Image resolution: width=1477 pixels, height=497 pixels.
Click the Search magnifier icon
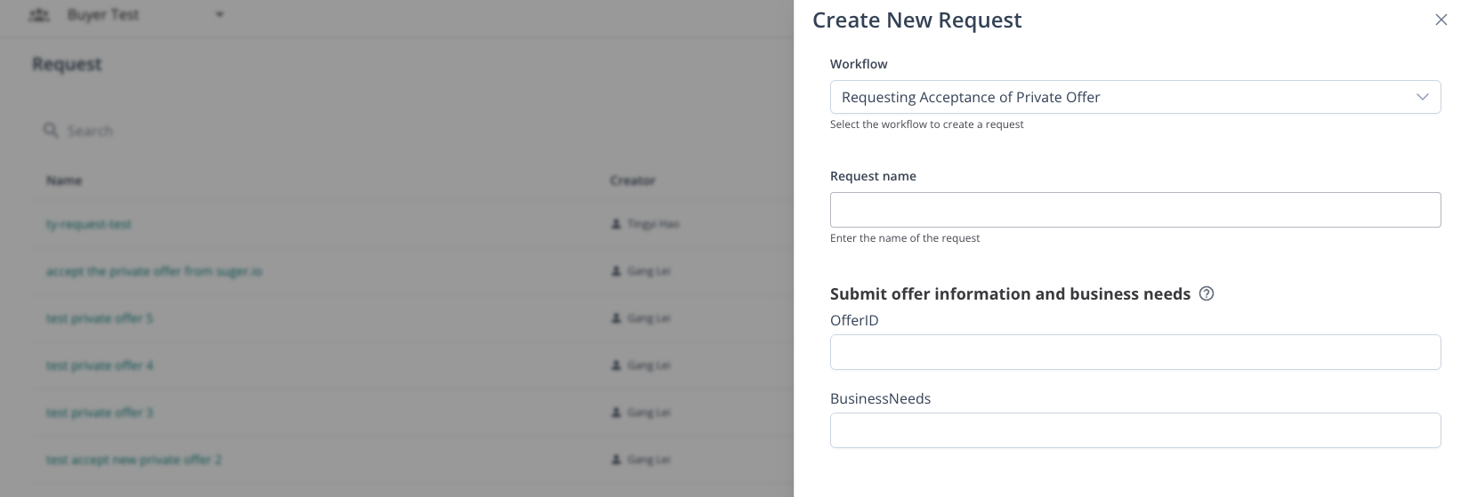point(51,131)
